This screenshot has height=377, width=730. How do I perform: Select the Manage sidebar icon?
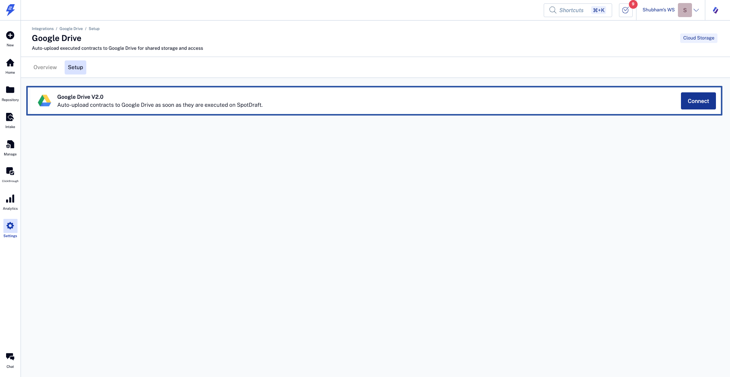10,144
